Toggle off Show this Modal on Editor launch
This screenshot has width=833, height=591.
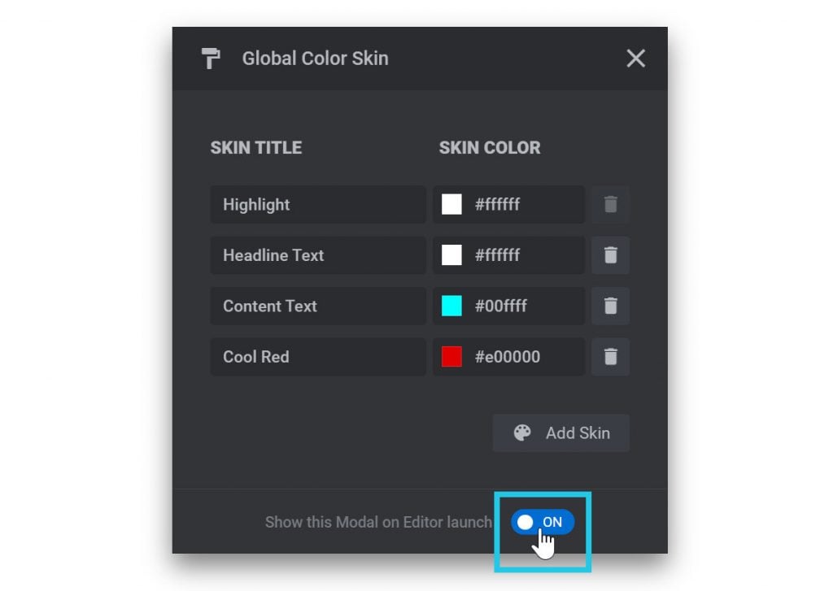[x=543, y=523]
